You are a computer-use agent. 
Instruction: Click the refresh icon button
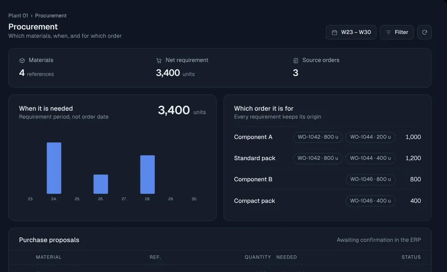pyautogui.click(x=424, y=32)
